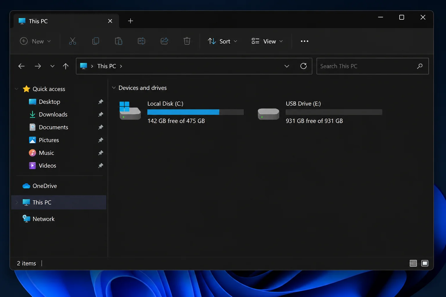Open Desktop in sidebar
Image resolution: width=446 pixels, height=297 pixels.
pos(49,102)
